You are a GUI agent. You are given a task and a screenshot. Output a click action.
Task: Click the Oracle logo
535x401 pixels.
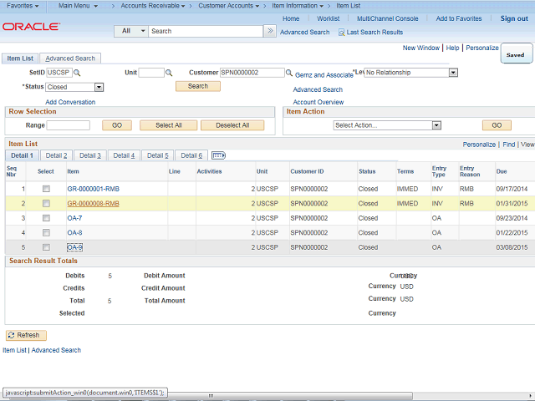(31, 27)
